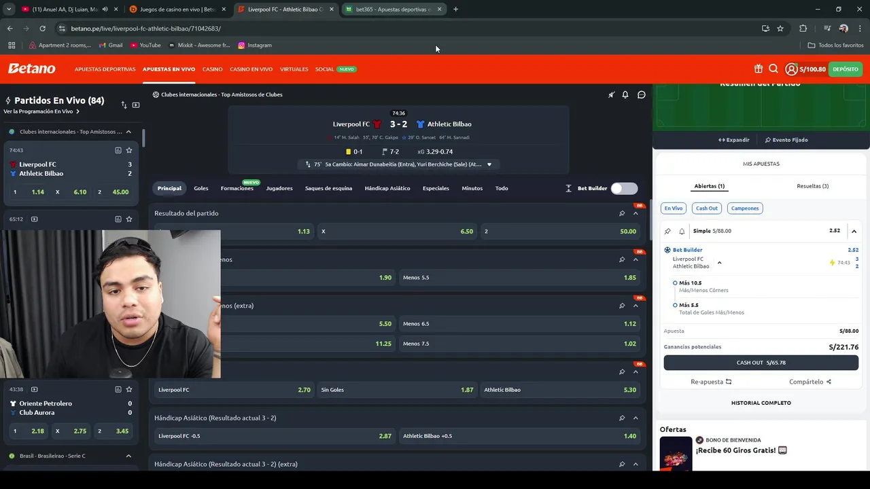This screenshot has width=870, height=489.
Task: Toggle the Cash Out filter chip
Action: (707, 209)
